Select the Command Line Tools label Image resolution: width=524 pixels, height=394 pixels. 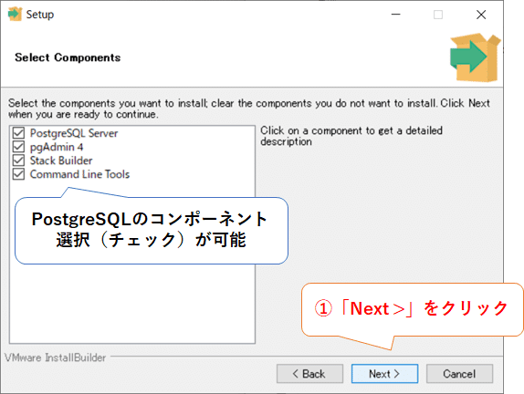click(x=79, y=174)
